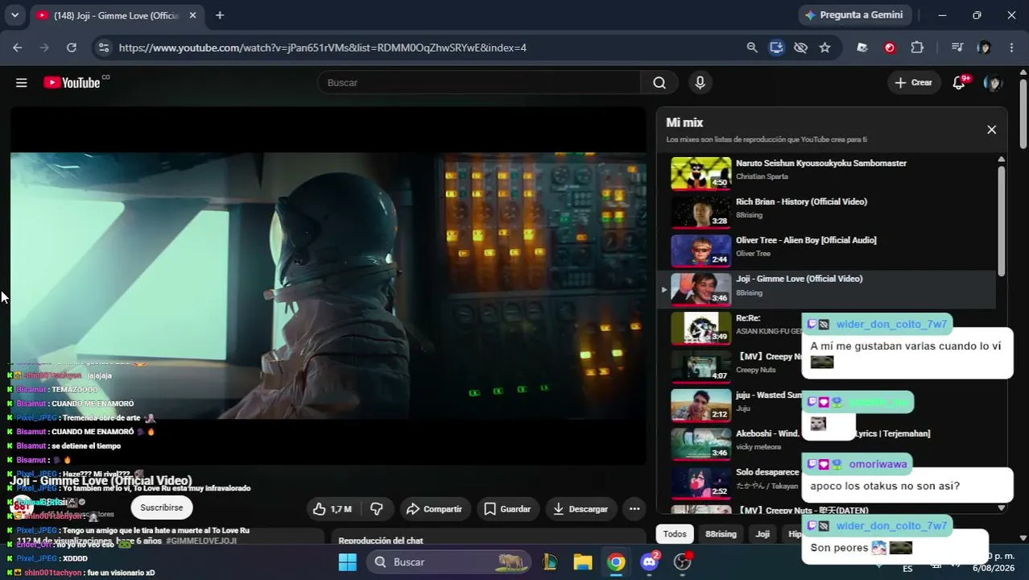Open Chrome media controls icon
The width and height of the screenshot is (1029, 580).
(x=957, y=48)
